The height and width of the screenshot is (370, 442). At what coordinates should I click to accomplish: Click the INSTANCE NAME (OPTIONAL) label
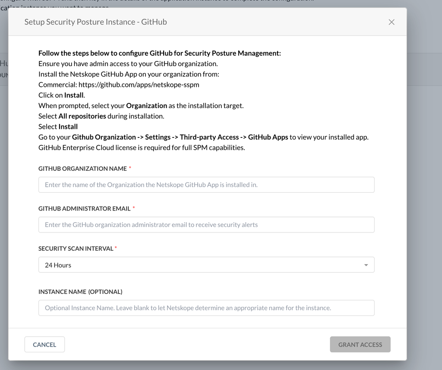(80, 292)
